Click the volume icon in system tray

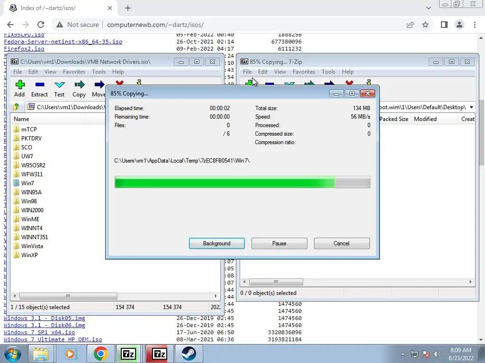(x=437, y=354)
